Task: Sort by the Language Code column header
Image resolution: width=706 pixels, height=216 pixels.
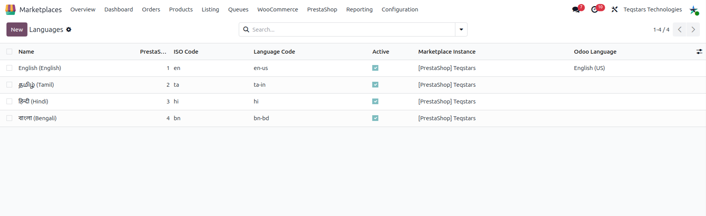Action: [274, 52]
